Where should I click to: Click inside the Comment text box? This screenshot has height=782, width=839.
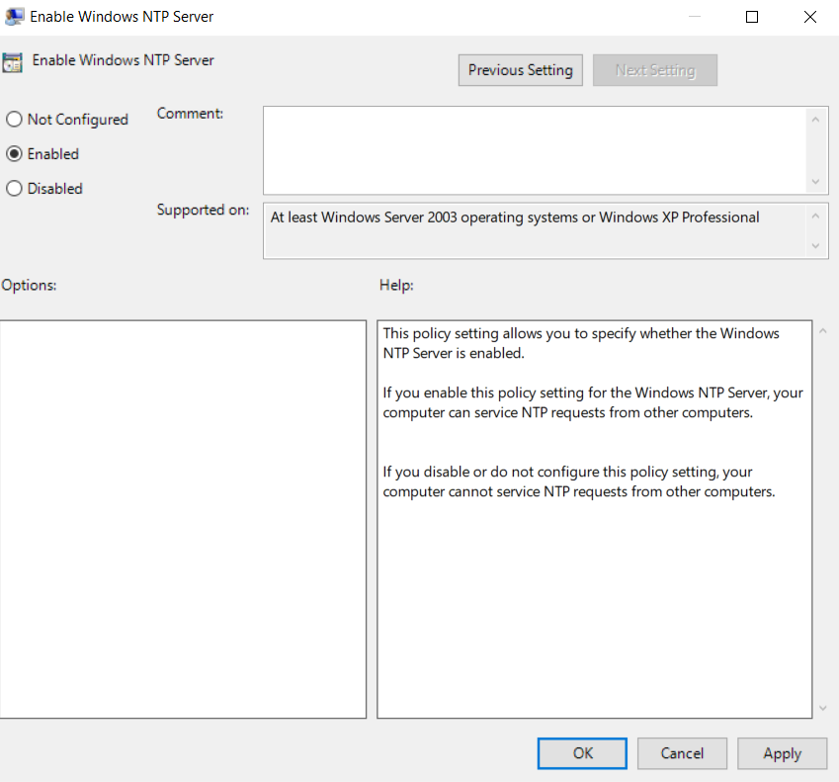pos(534,150)
